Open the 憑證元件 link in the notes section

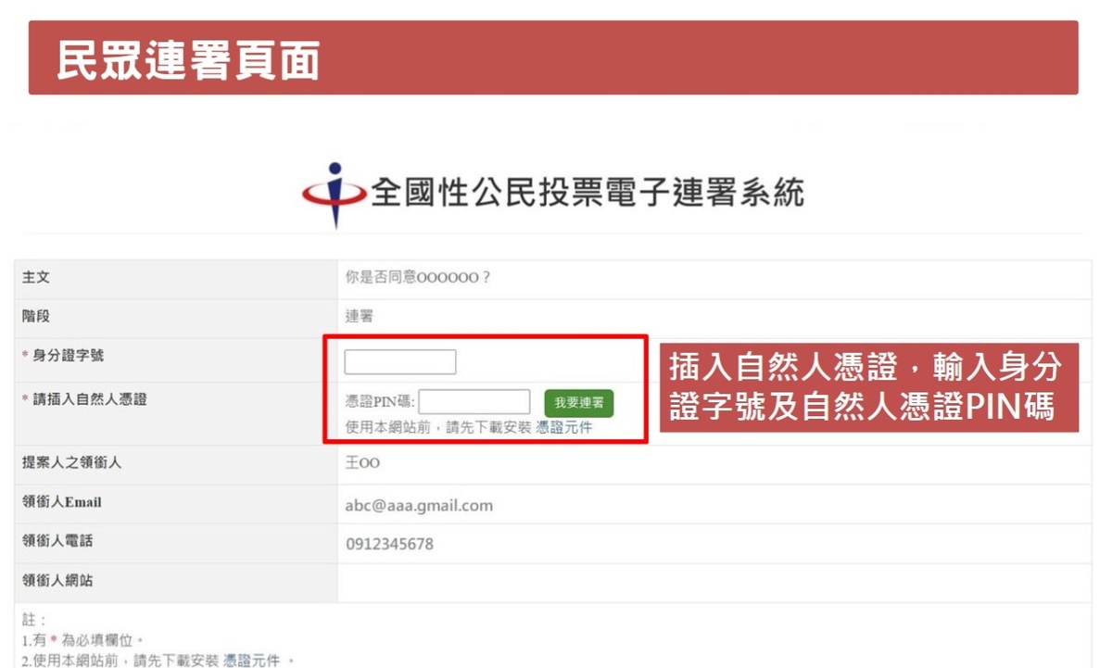(x=251, y=660)
